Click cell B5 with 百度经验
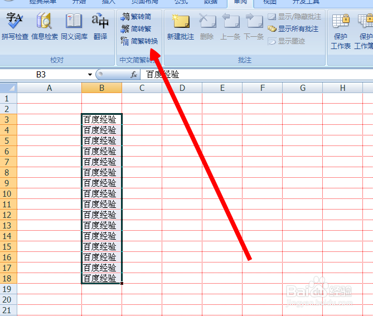Screen dimensions: 373x316 101,140
